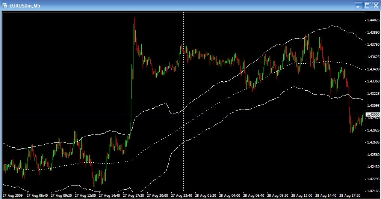Maximize the EURUSDm,M5 chart window
Viewport: 381px width, 199px height.
tap(367, 6)
